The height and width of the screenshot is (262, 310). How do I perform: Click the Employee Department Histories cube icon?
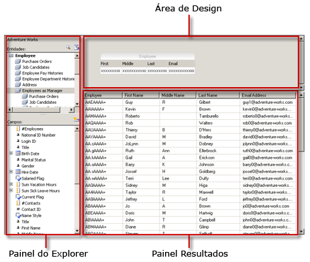18,79
